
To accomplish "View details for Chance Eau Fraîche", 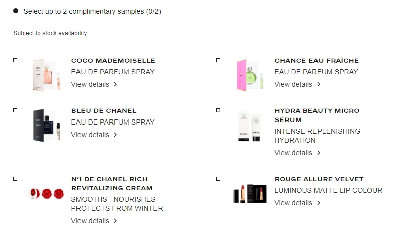I will (x=297, y=84).
